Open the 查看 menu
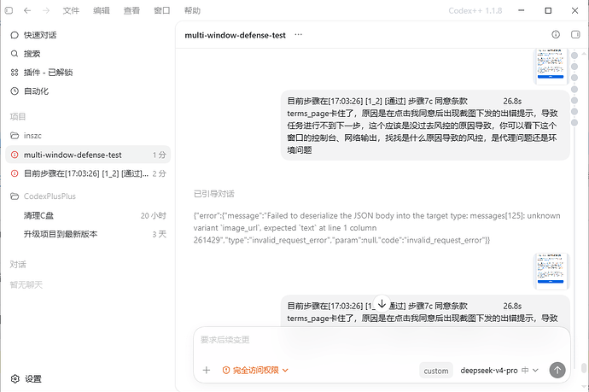Viewport: 589px width, 392px height. (x=131, y=10)
